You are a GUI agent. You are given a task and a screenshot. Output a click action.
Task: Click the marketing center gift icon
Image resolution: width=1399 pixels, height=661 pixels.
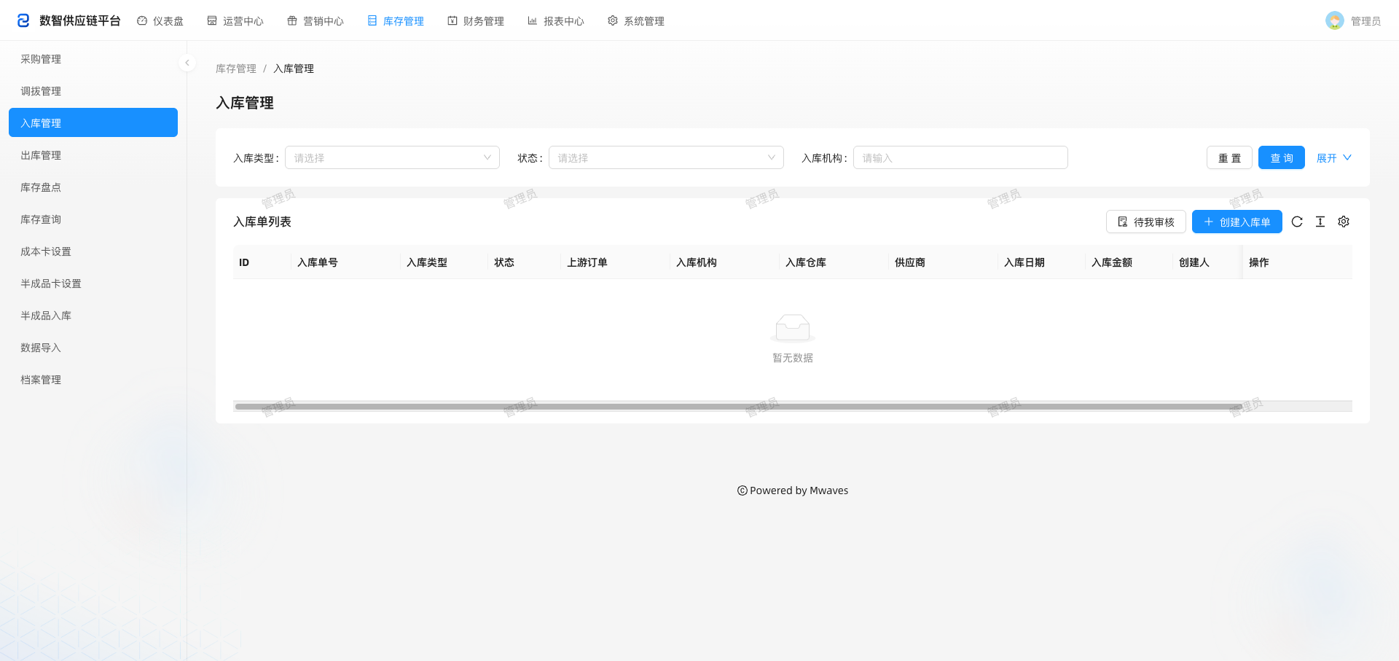pyautogui.click(x=292, y=21)
